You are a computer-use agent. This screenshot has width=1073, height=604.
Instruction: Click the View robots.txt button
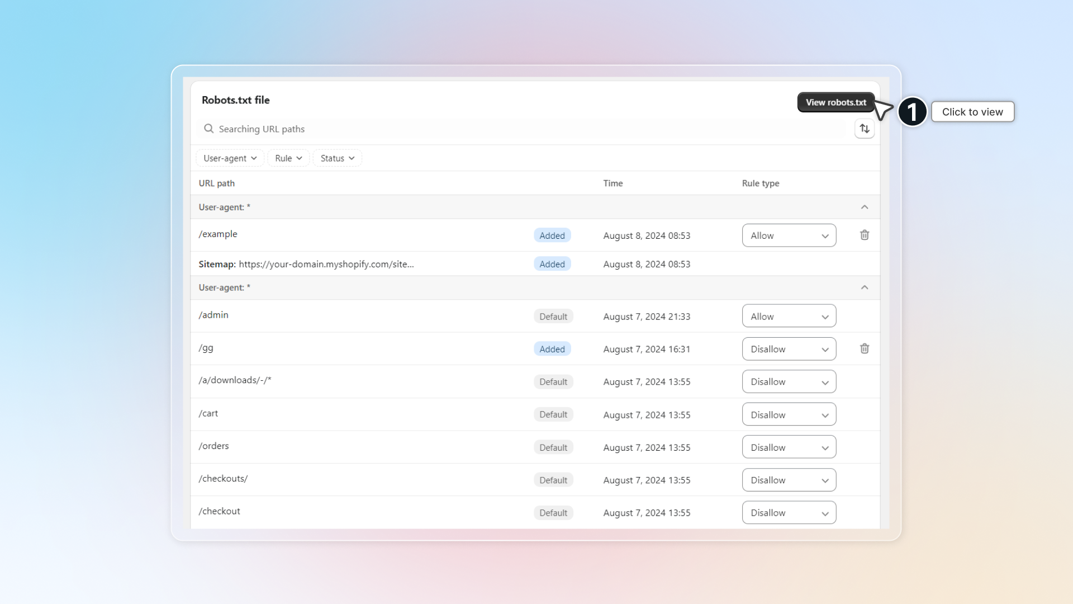[x=835, y=102]
